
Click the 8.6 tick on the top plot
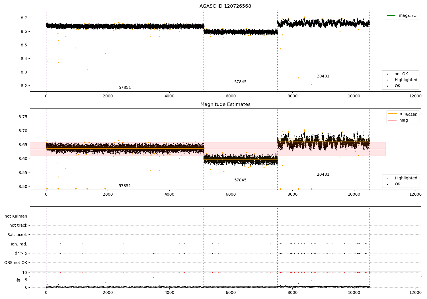click(24, 31)
